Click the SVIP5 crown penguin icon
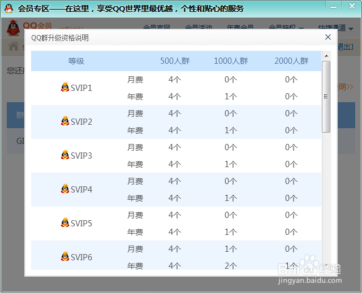 pos(65,222)
